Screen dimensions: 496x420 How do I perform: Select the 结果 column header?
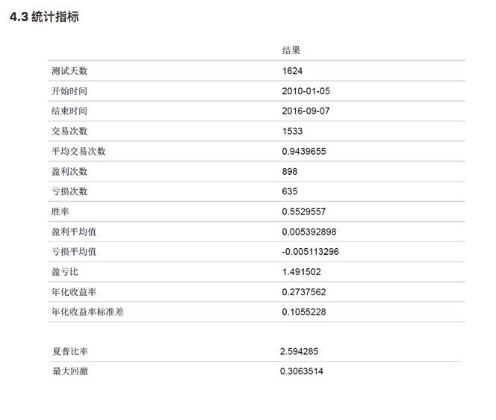291,50
